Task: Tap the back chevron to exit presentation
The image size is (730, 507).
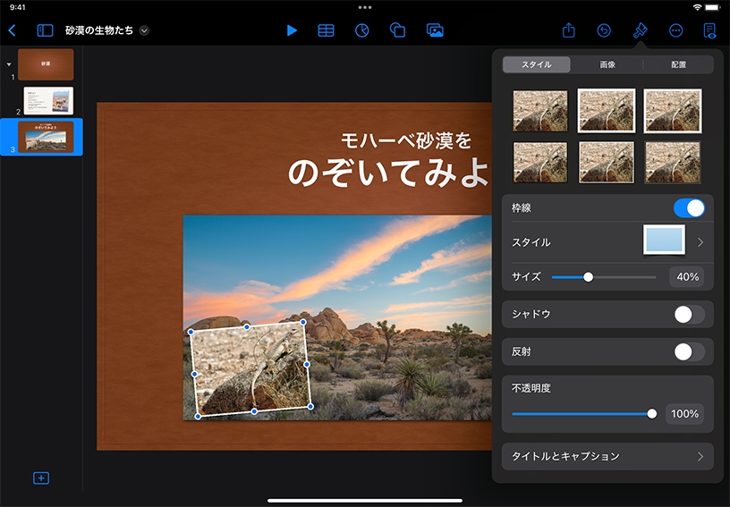Action: 12,30
